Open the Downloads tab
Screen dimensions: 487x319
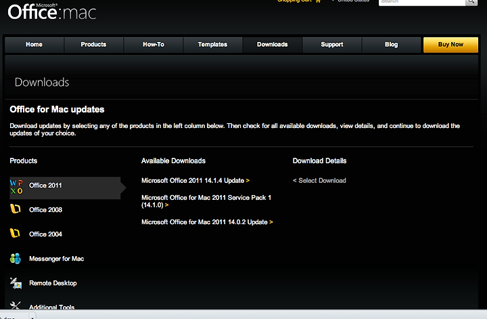(273, 45)
